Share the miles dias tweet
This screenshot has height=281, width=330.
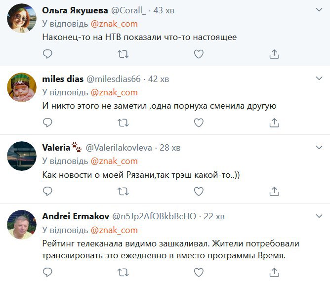275,122
